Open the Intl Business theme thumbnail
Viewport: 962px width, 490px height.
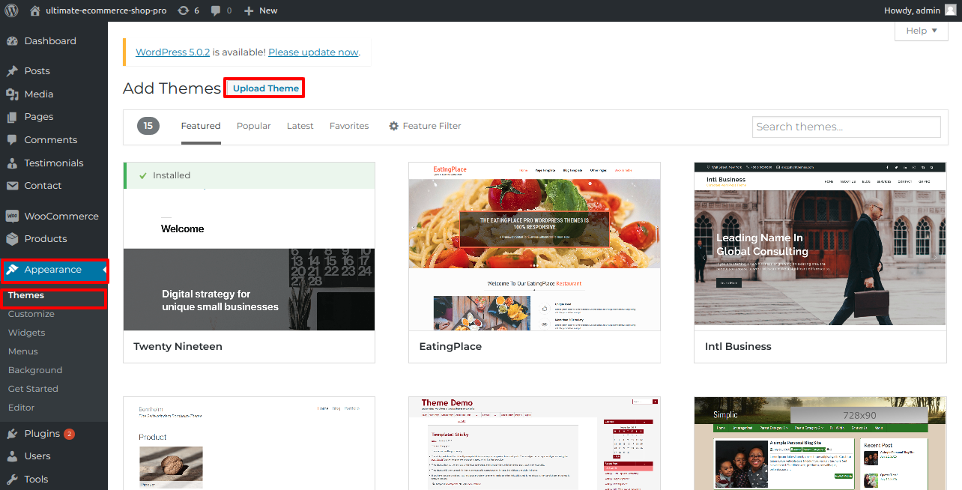(x=820, y=246)
